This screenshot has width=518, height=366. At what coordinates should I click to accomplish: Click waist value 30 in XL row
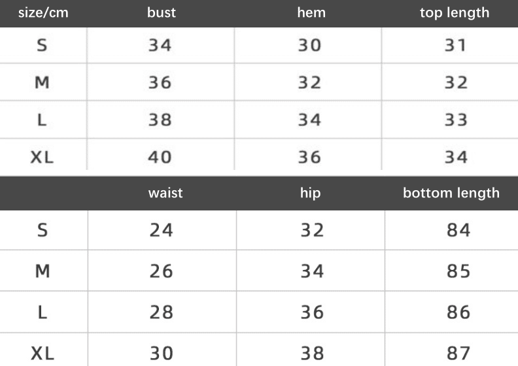[161, 353]
